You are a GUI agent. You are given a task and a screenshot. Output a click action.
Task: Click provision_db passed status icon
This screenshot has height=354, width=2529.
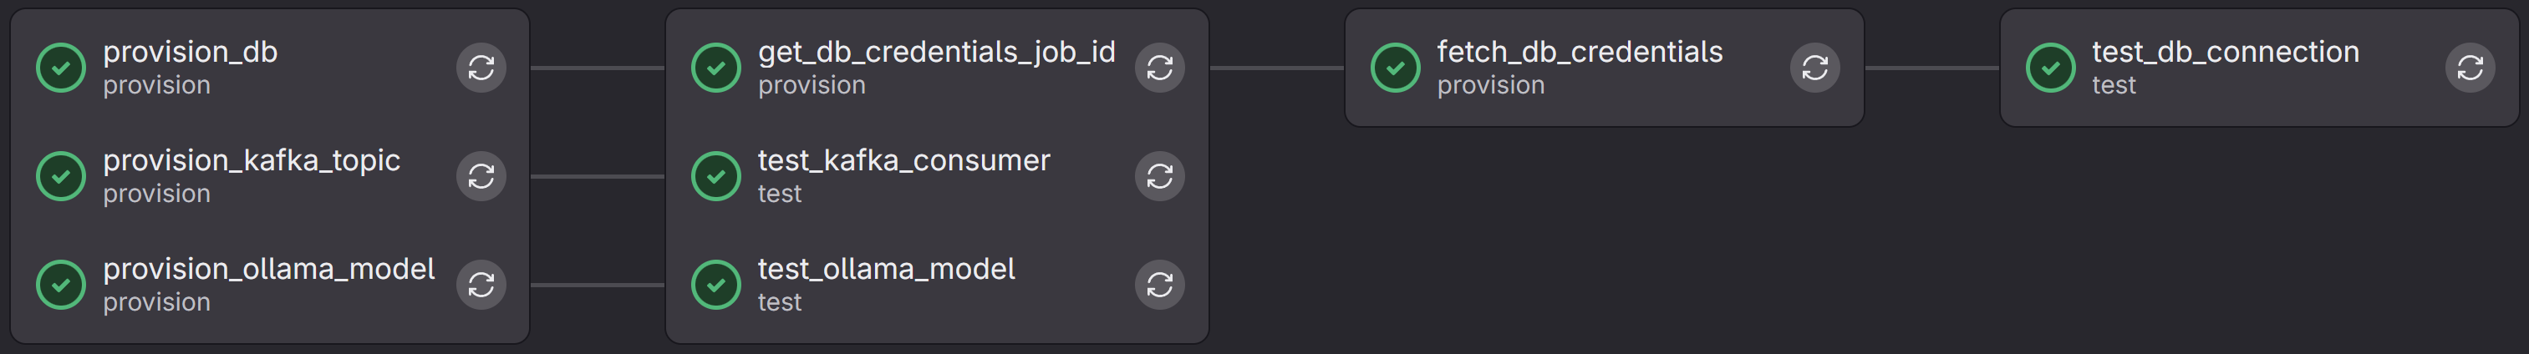61,68
